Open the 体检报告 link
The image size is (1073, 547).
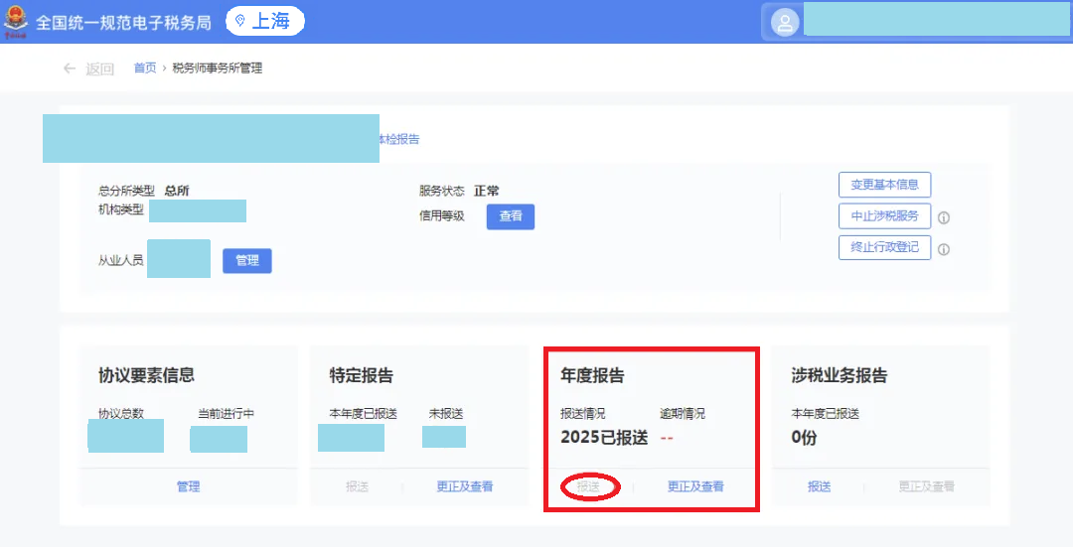(398, 139)
